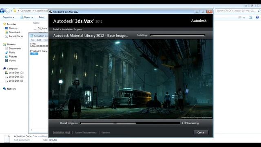Click the Desktop icon in Favorites
Screen dimensions: 261x147
coord(7,28)
